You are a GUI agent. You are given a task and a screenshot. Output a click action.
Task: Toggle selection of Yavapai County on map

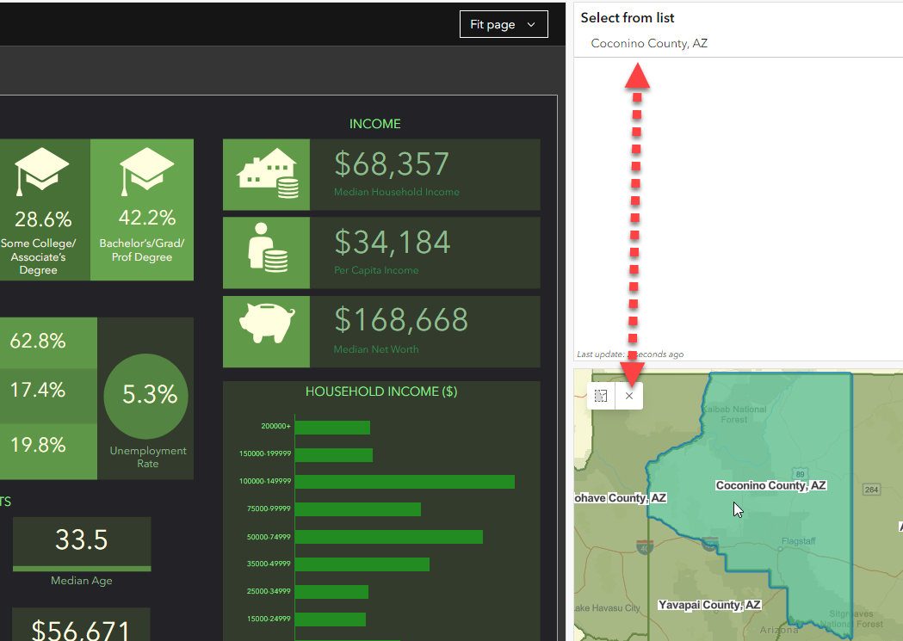(x=708, y=605)
